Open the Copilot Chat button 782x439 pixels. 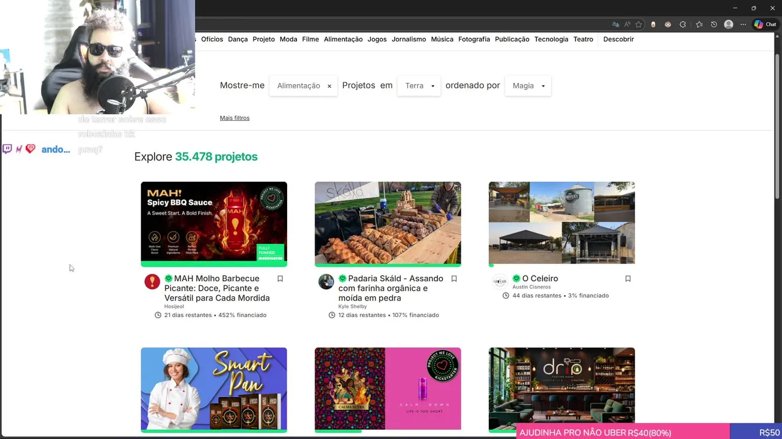(x=765, y=24)
